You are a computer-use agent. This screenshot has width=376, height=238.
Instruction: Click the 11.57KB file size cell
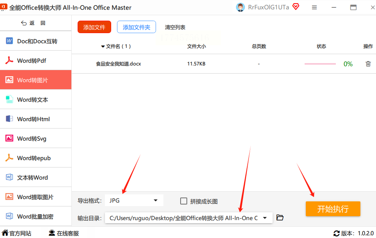point(196,64)
